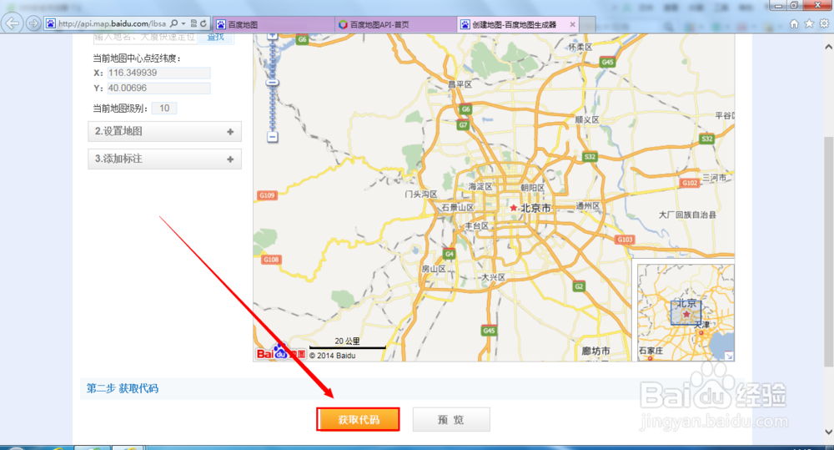The height and width of the screenshot is (450, 834).
Task: Click the G7 highway shield on the map
Action: tap(463, 125)
